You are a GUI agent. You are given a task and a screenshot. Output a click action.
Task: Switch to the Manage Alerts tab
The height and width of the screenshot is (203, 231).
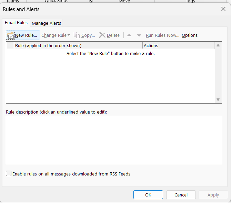46,23
